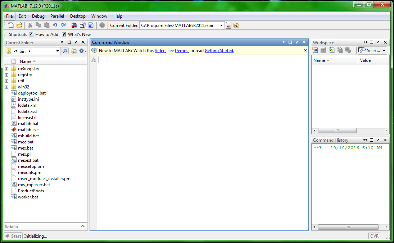Undock the Workspace panel
The height and width of the screenshot is (243, 394).
click(x=378, y=42)
